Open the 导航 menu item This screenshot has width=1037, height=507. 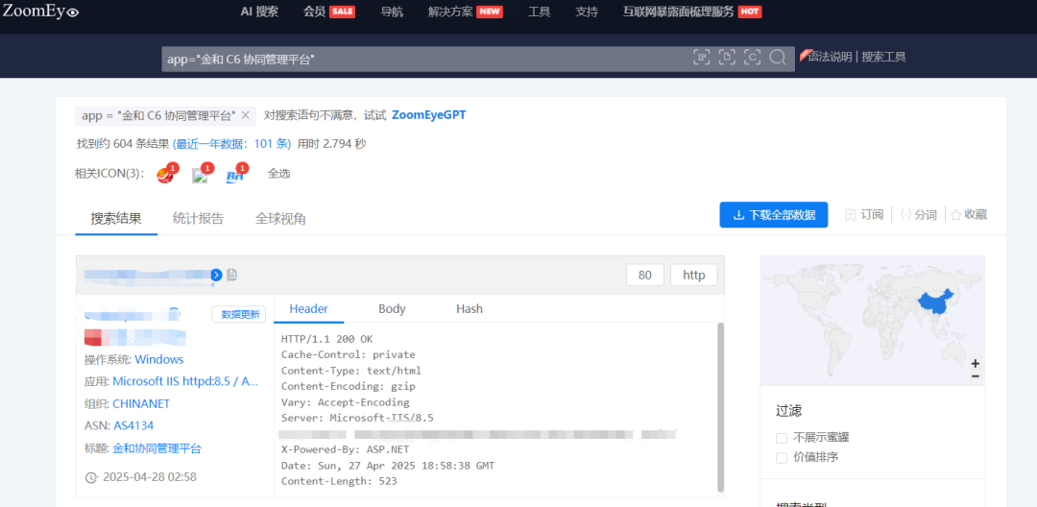pos(392,12)
